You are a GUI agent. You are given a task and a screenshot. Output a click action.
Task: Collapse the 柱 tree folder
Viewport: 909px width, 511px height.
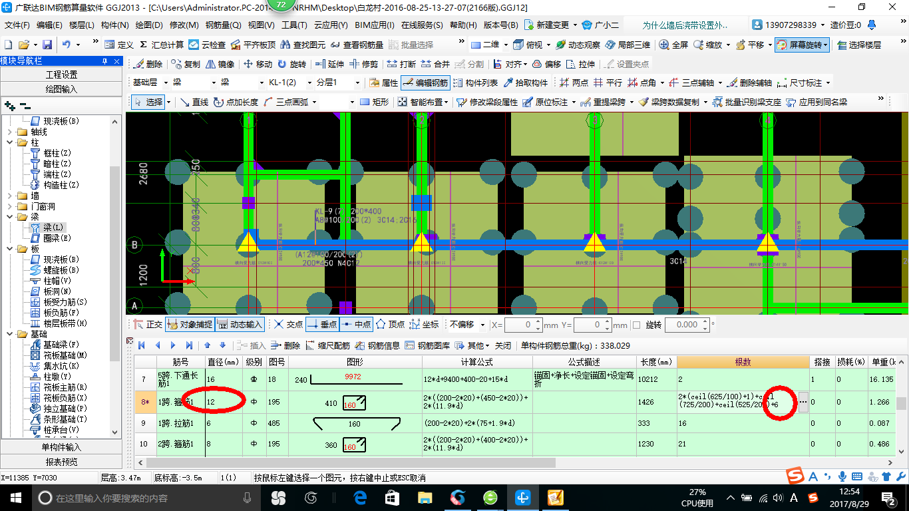(9, 142)
